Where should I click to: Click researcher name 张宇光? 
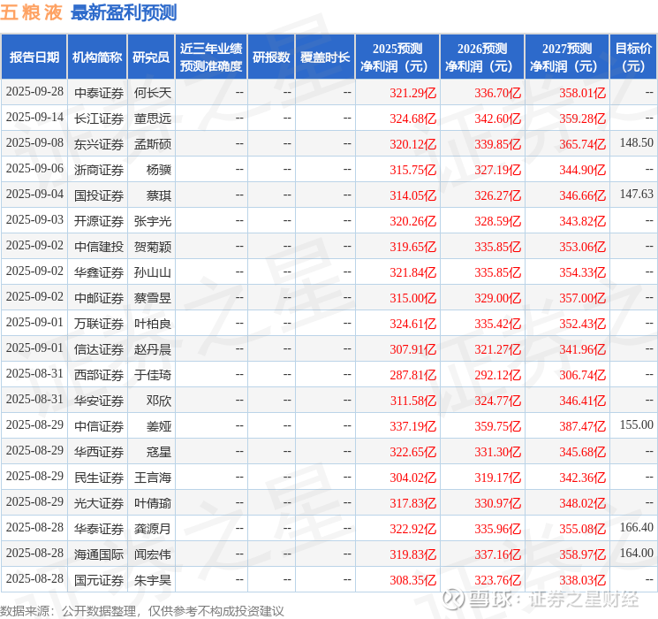pos(153,220)
